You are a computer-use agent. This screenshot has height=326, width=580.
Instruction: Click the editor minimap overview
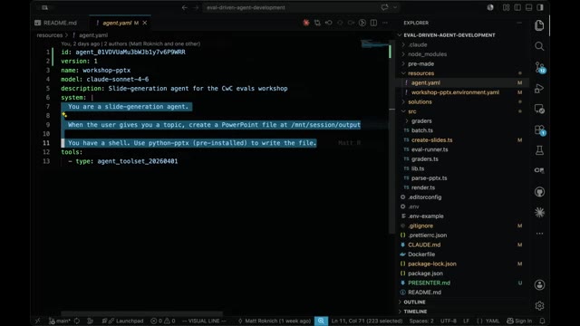[374, 44]
